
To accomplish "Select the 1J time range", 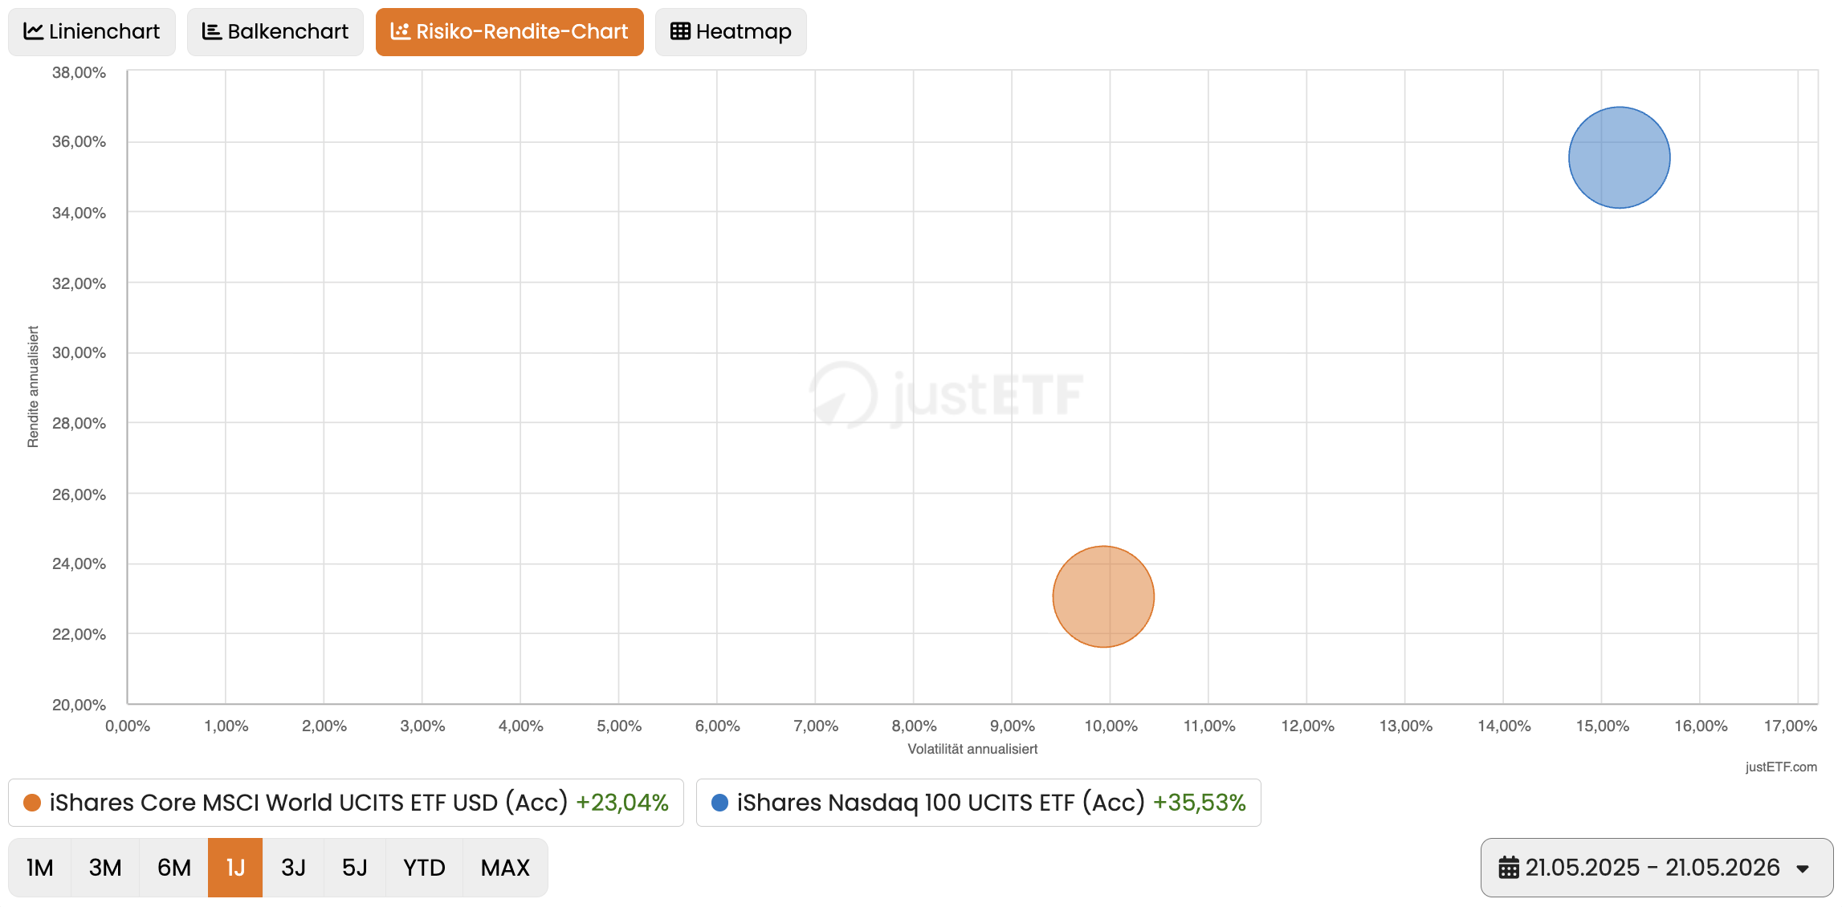I will point(235,868).
